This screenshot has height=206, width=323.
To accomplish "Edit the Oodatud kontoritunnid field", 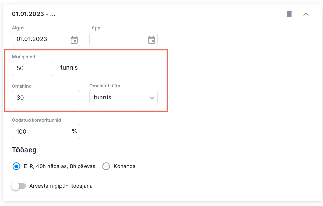I will (x=41, y=132).
